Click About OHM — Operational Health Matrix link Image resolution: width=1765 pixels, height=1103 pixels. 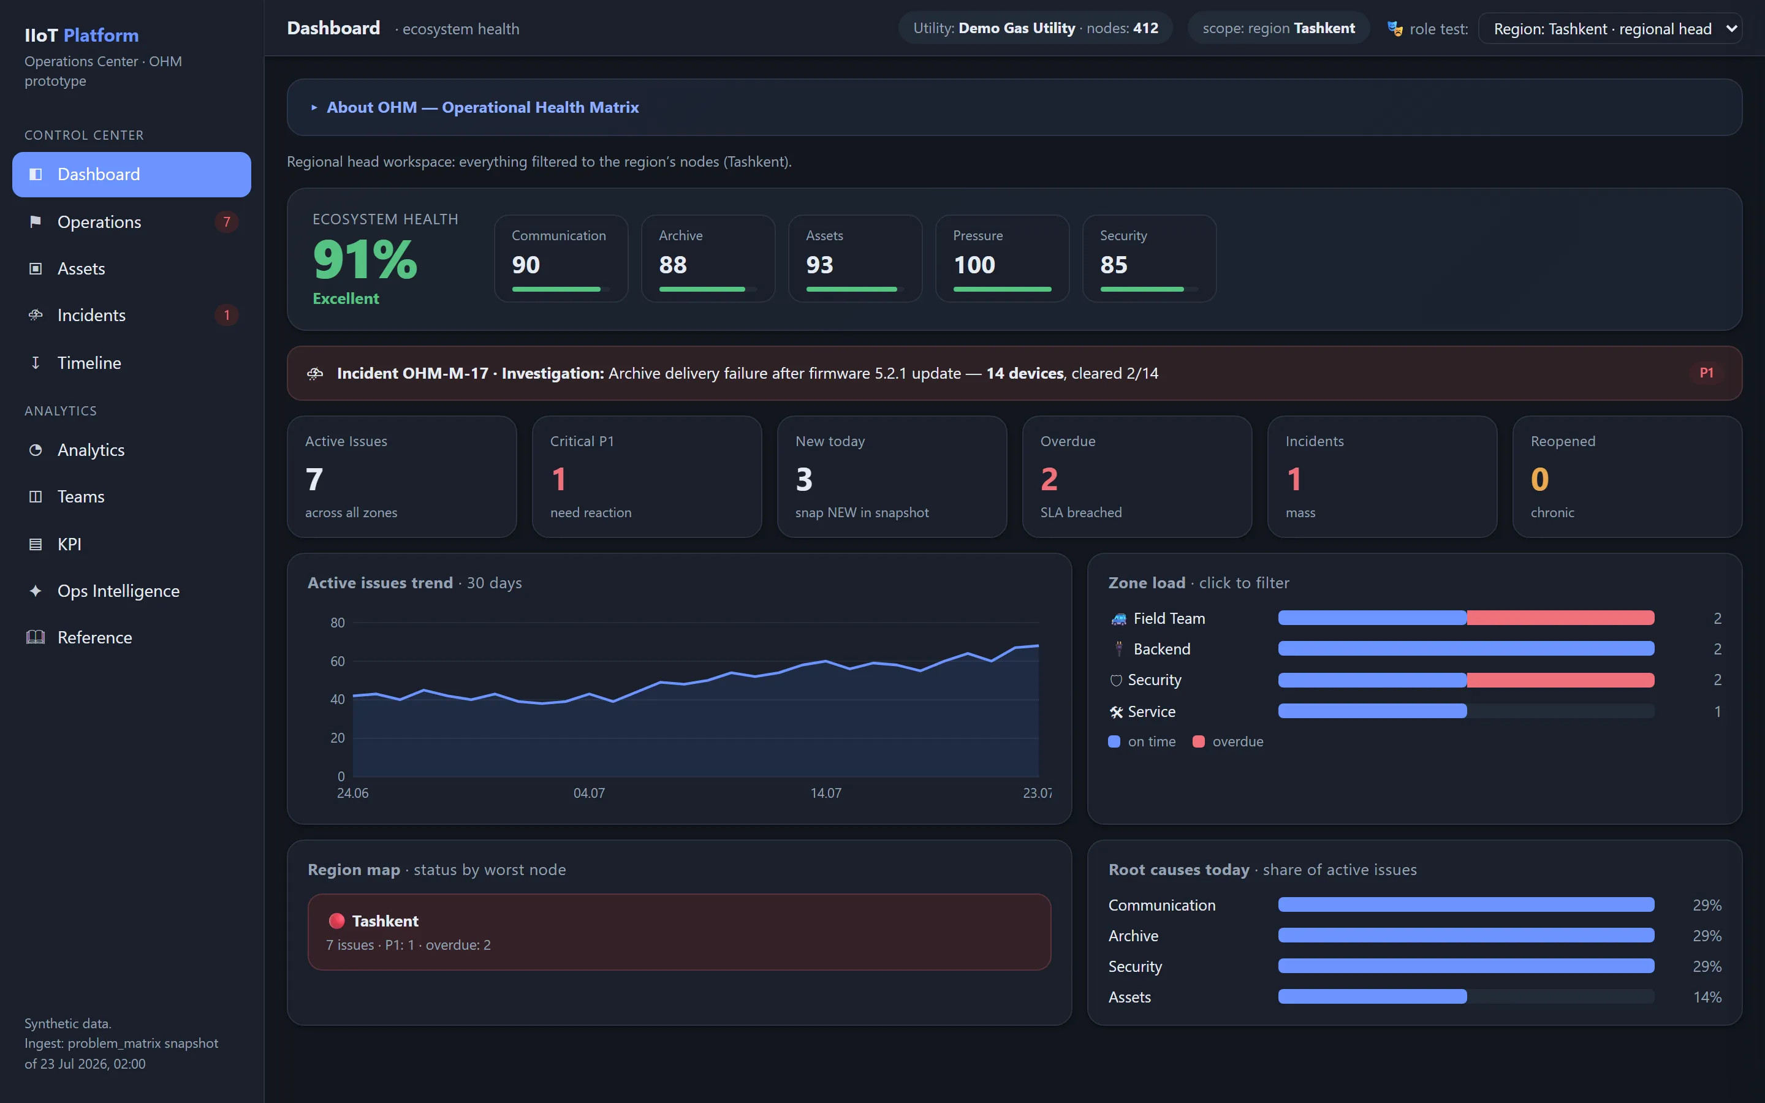[482, 107]
